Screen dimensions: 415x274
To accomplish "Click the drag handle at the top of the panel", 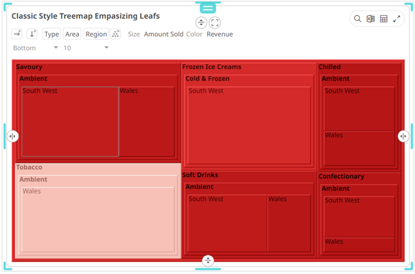I will [x=208, y=8].
